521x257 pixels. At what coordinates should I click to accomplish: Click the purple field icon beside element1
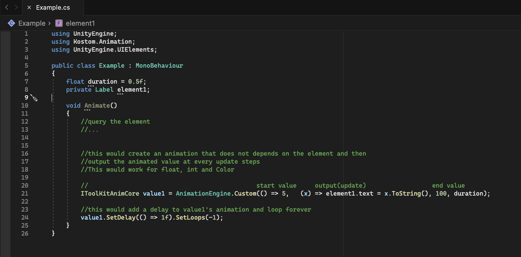[59, 23]
